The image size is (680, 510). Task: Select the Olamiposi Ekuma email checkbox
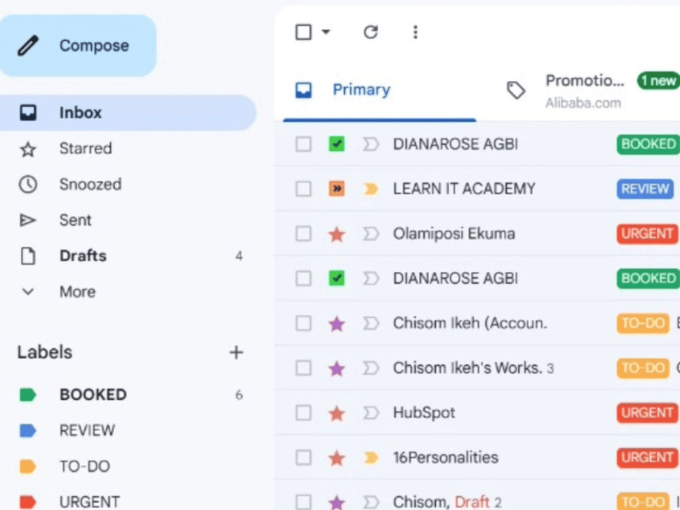pyautogui.click(x=303, y=234)
